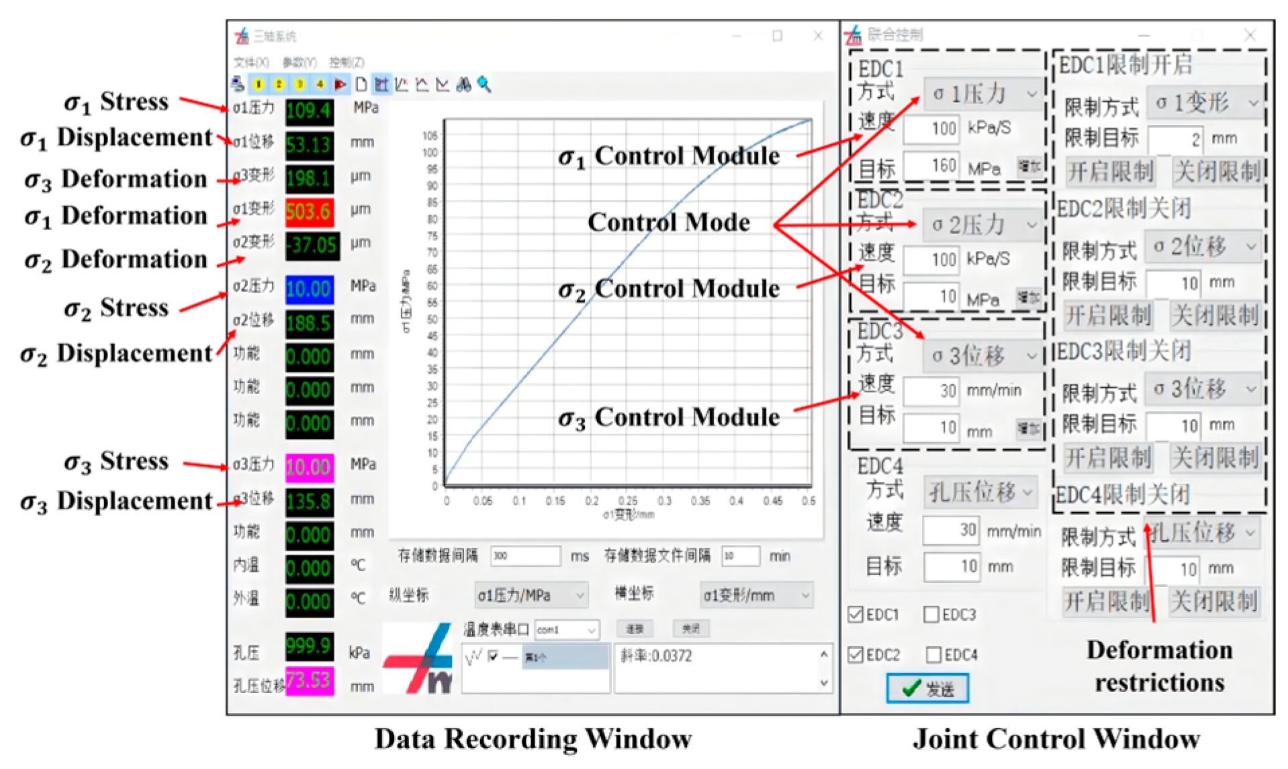
Task: Click the curve symbol in the series list
Action: click(473, 657)
